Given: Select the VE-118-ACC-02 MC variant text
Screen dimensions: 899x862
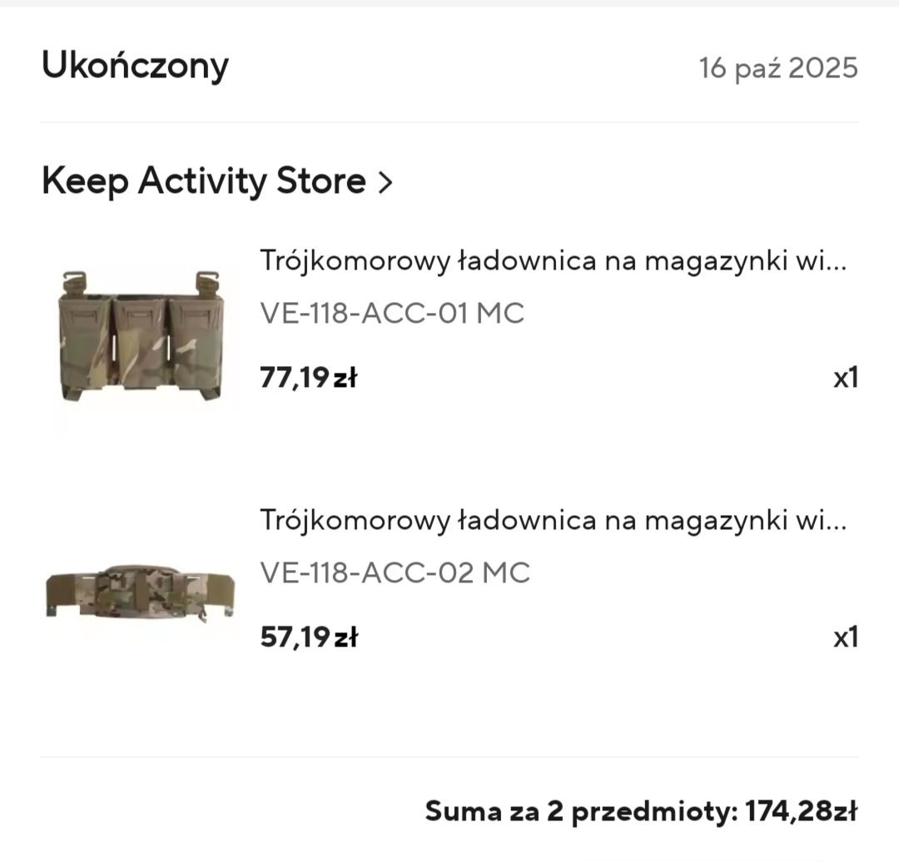Looking at the screenshot, I should coord(395,573).
